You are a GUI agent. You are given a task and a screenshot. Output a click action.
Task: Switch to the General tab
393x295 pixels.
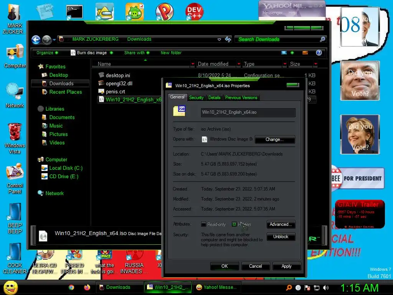(x=177, y=97)
